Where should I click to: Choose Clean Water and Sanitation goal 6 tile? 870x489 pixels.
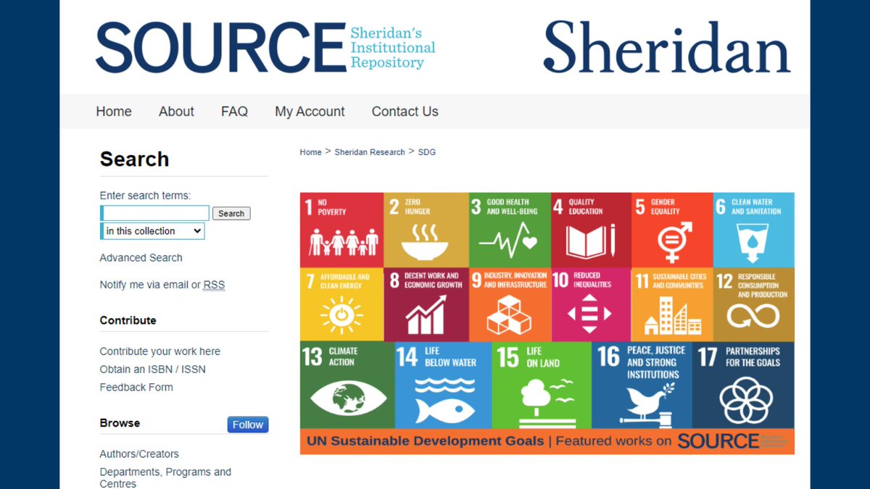click(x=754, y=230)
